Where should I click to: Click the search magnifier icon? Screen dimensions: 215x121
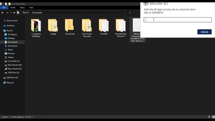(x=138, y=13)
